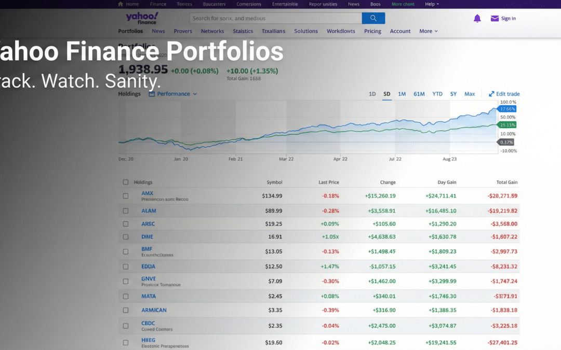Check the ARMICAN row checkbox
561x350 pixels.
point(126,311)
